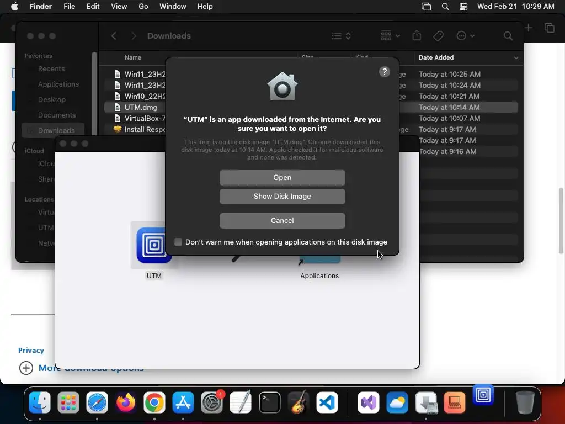Open TextEdit from the Dock

(x=241, y=402)
